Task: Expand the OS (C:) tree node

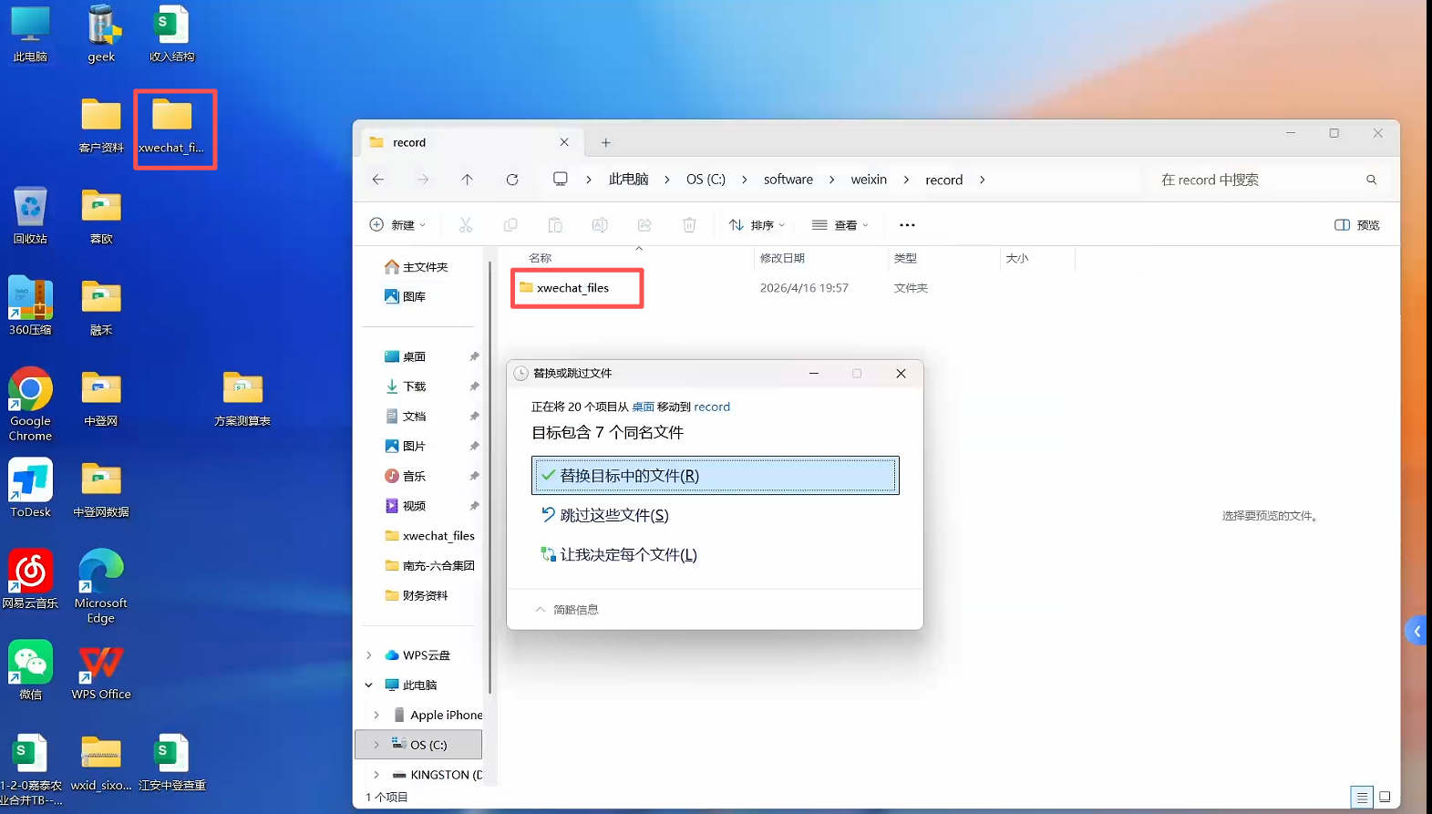Action: click(376, 745)
